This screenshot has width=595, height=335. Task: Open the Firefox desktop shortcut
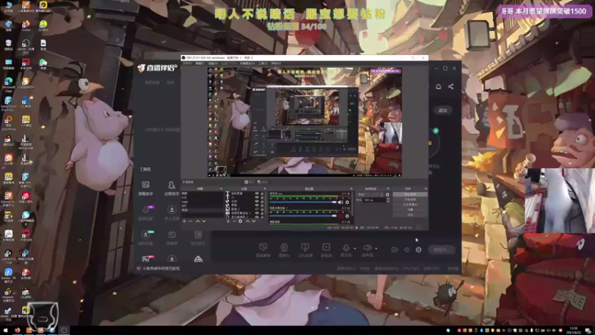click(x=26, y=26)
